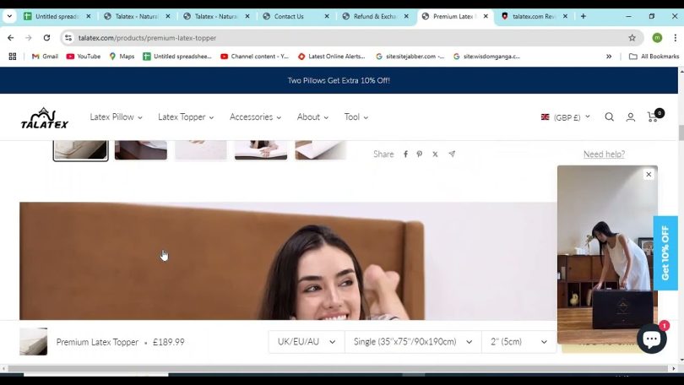684x385 pixels.
Task: Click the Talatex logo
Action: [45, 118]
